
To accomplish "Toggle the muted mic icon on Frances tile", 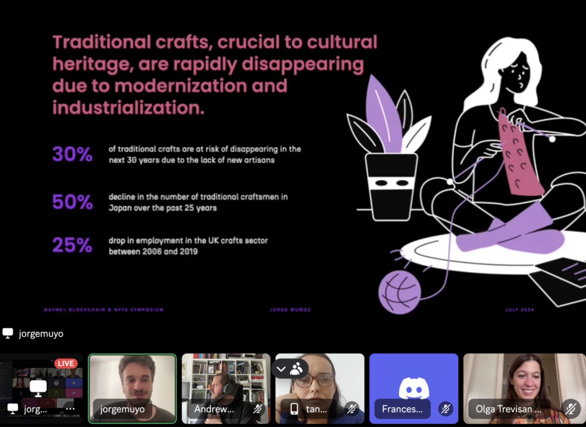I will click(x=445, y=409).
